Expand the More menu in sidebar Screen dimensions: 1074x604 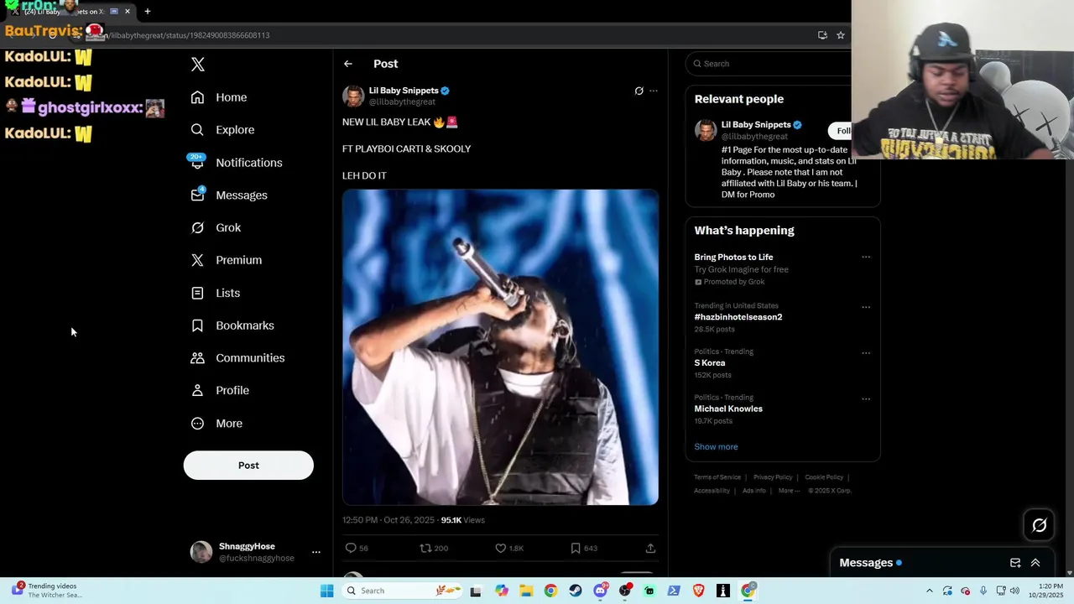216,424
